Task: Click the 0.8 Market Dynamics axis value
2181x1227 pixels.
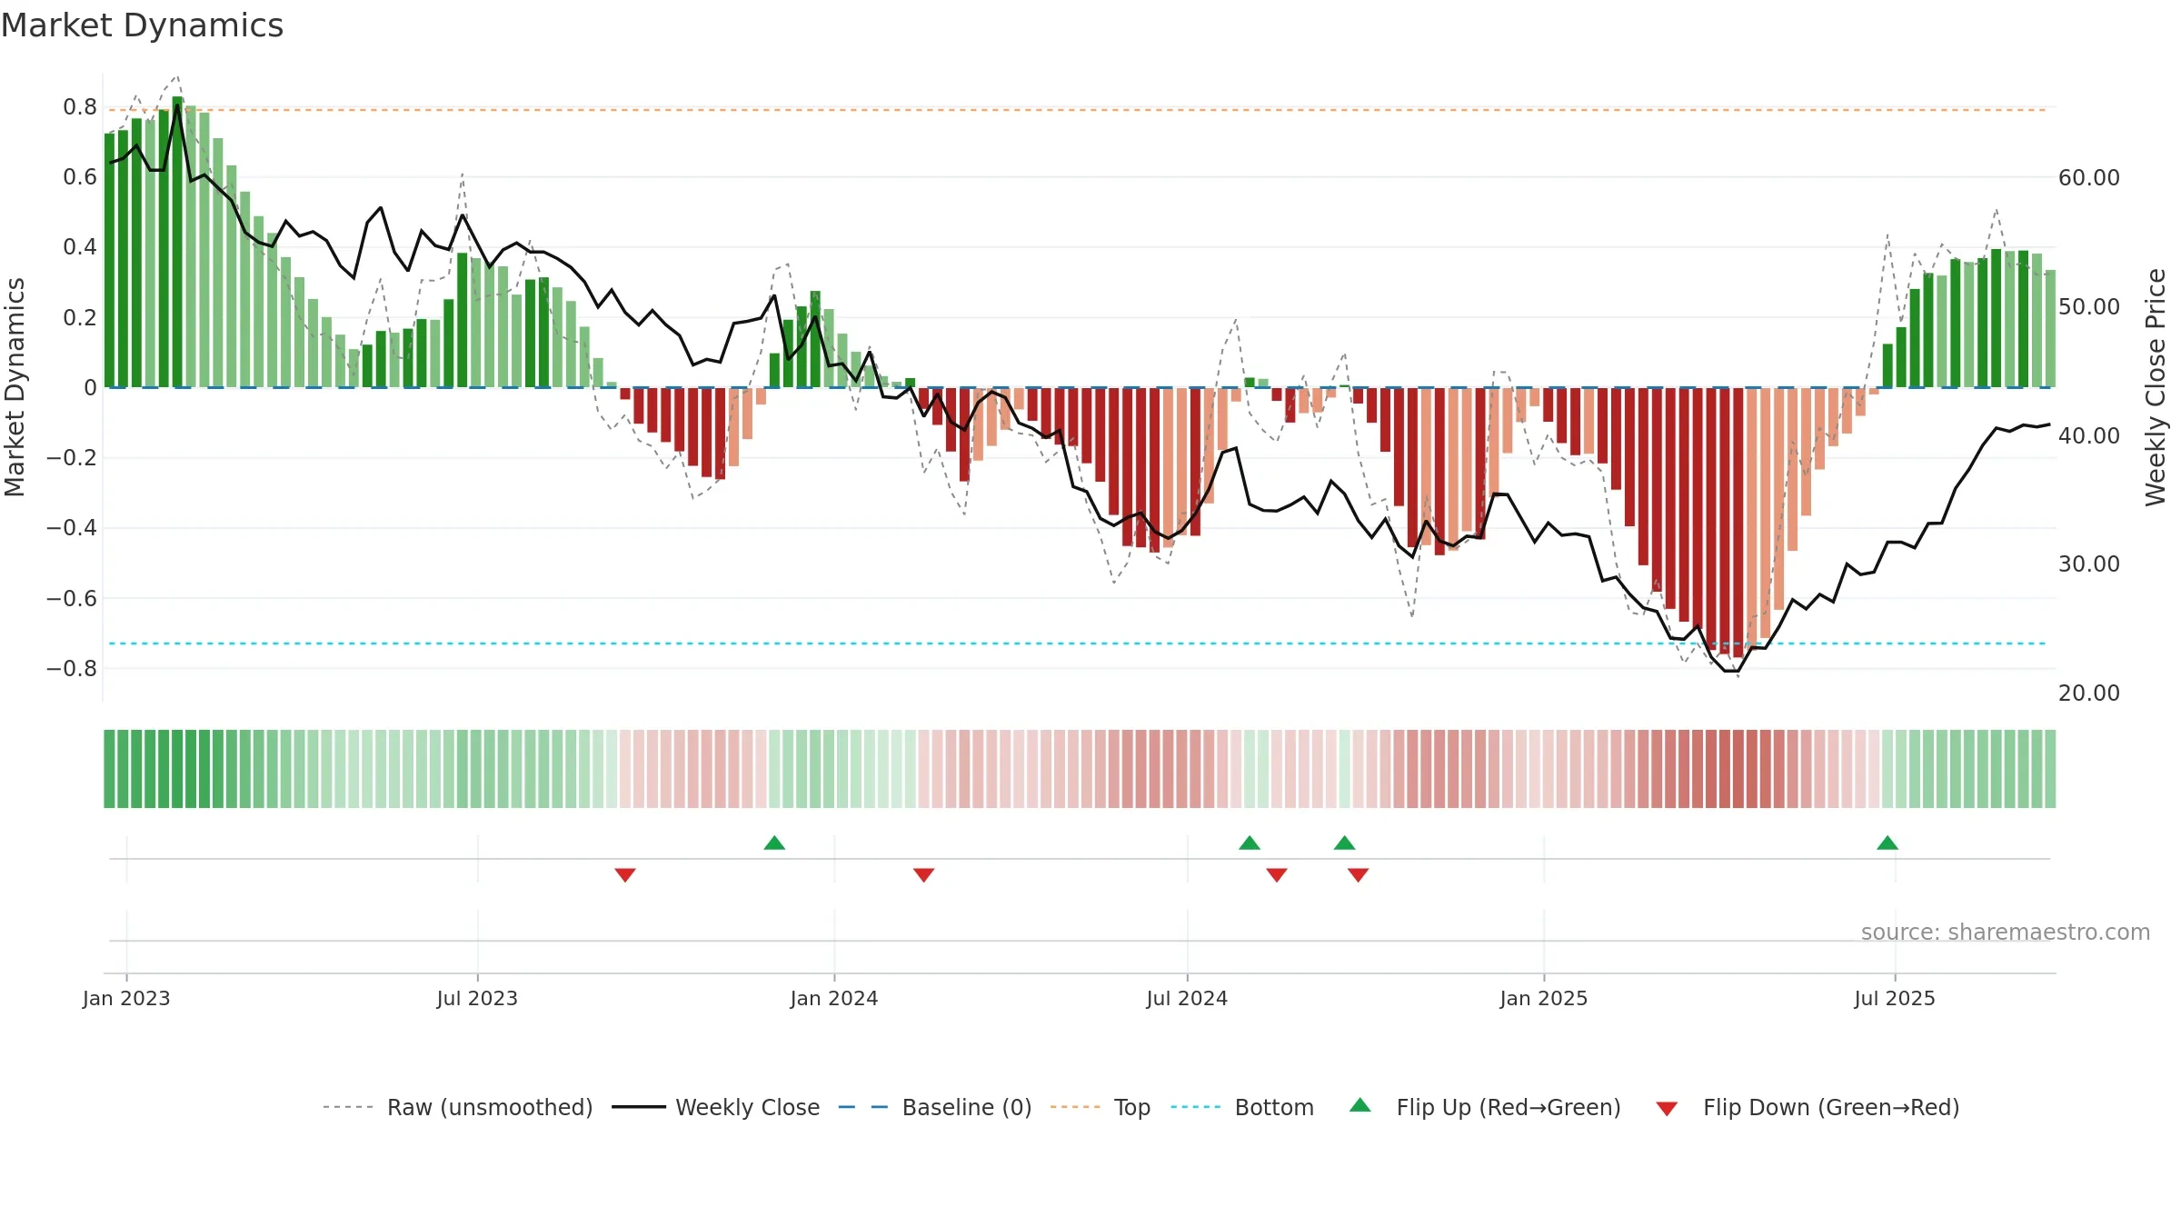Action: pos(80,107)
